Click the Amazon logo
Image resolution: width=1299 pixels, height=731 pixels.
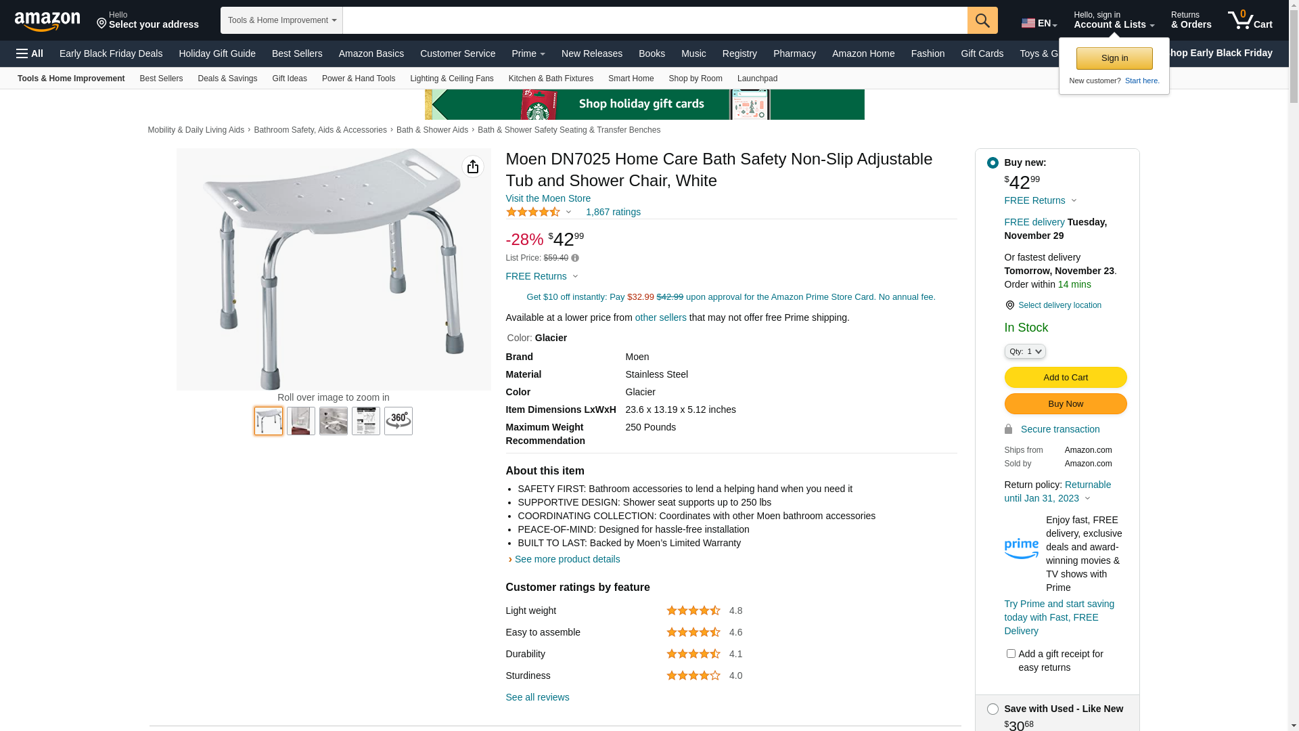pos(47,22)
